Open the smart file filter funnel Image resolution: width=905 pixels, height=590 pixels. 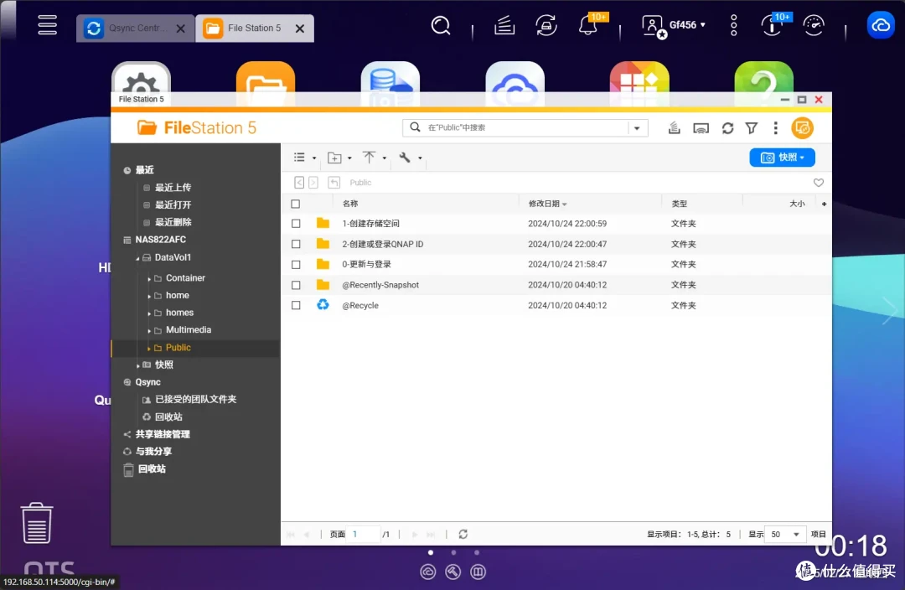click(752, 128)
